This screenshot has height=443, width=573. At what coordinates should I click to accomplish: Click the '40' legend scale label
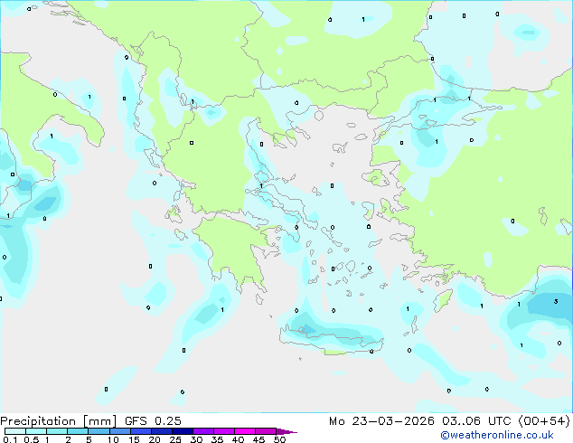click(238, 439)
